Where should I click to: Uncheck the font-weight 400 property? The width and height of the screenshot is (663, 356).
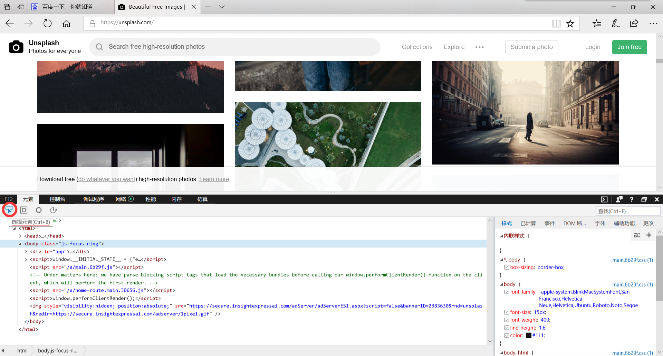click(507, 320)
